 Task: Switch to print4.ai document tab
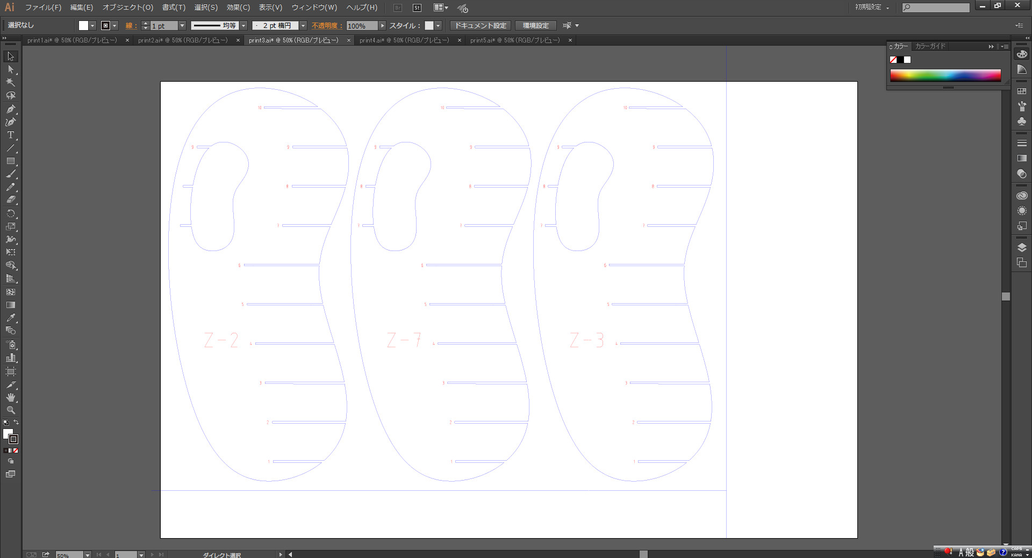tap(404, 40)
